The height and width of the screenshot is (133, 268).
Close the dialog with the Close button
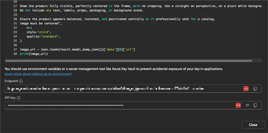[253, 125]
